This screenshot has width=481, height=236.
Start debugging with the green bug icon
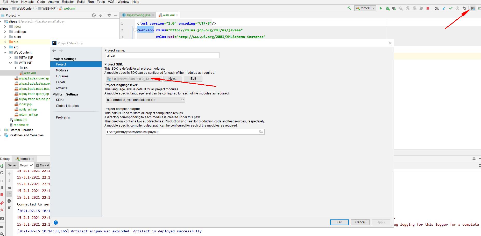[x=387, y=8]
